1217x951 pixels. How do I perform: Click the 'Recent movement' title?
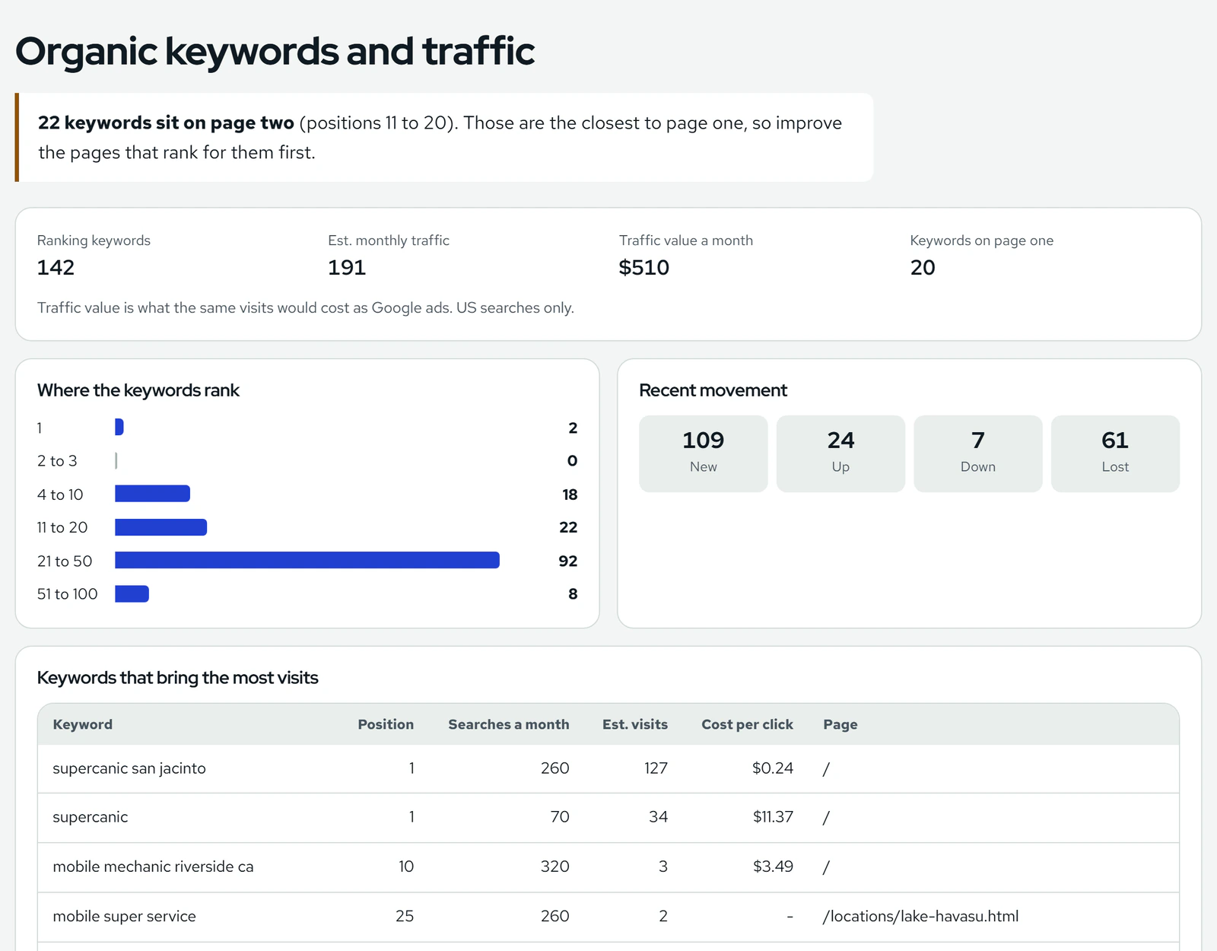tap(713, 390)
